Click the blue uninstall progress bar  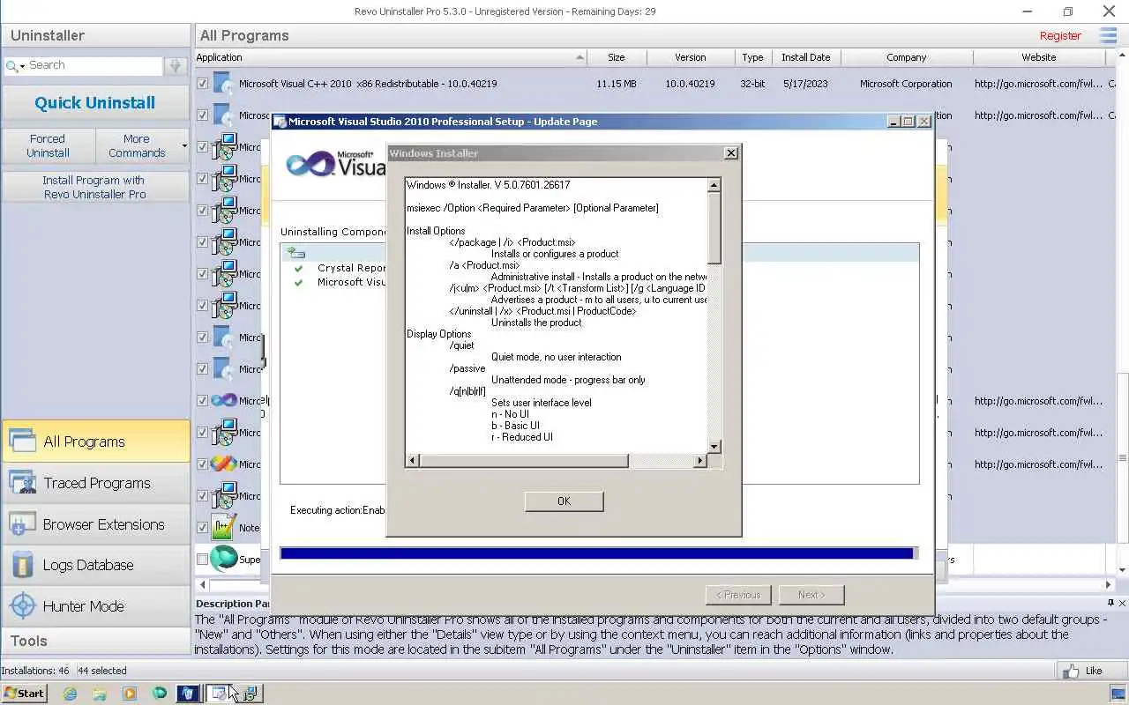click(x=598, y=553)
